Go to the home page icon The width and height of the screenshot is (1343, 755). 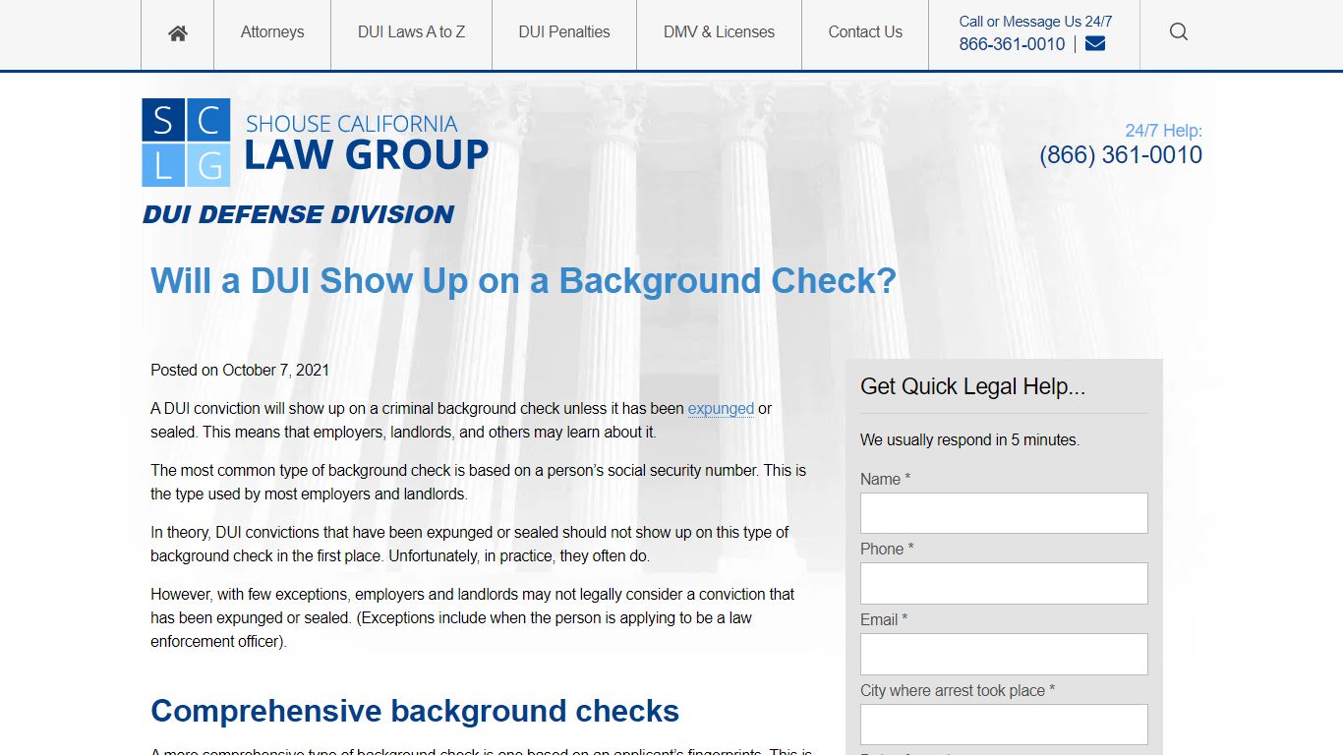(178, 33)
